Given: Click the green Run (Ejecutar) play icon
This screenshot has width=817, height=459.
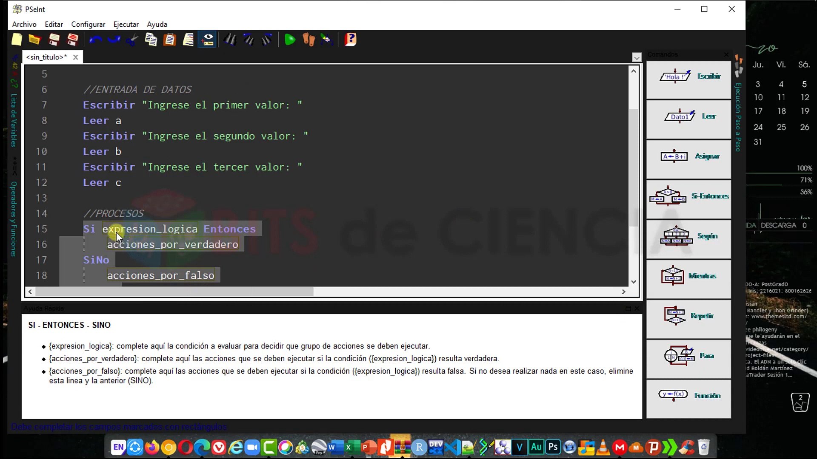Looking at the screenshot, I should coord(290,40).
